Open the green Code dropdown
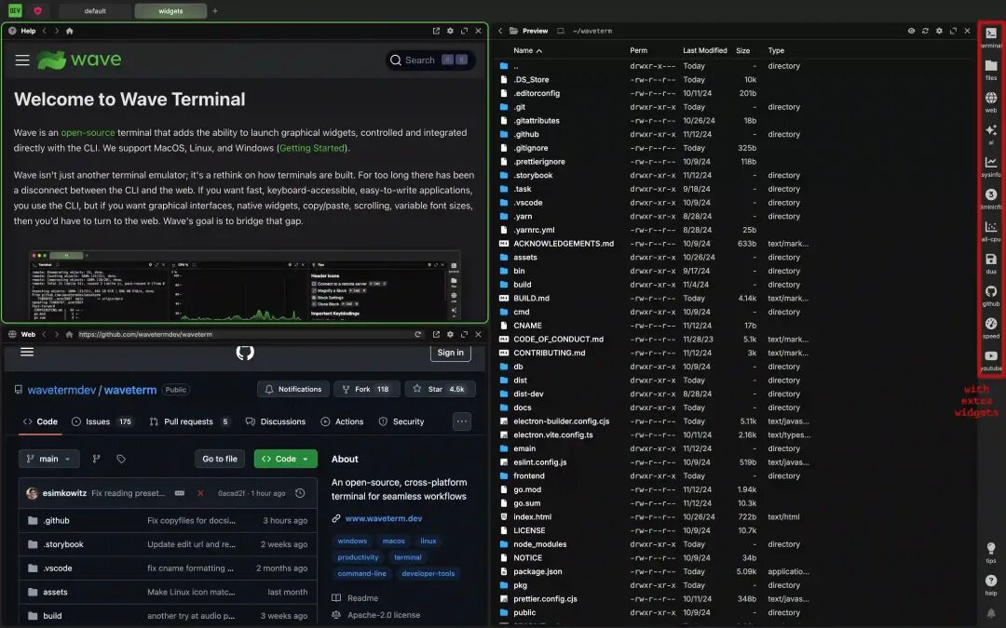Image resolution: width=1006 pixels, height=628 pixels. (x=286, y=459)
